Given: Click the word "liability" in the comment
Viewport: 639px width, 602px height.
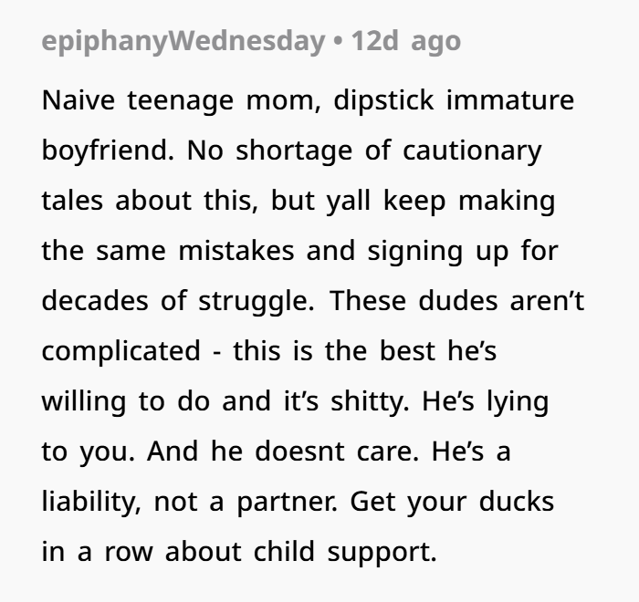Looking at the screenshot, I should tap(90, 502).
